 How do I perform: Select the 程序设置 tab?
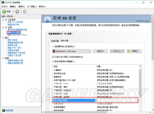pos(64,41)
